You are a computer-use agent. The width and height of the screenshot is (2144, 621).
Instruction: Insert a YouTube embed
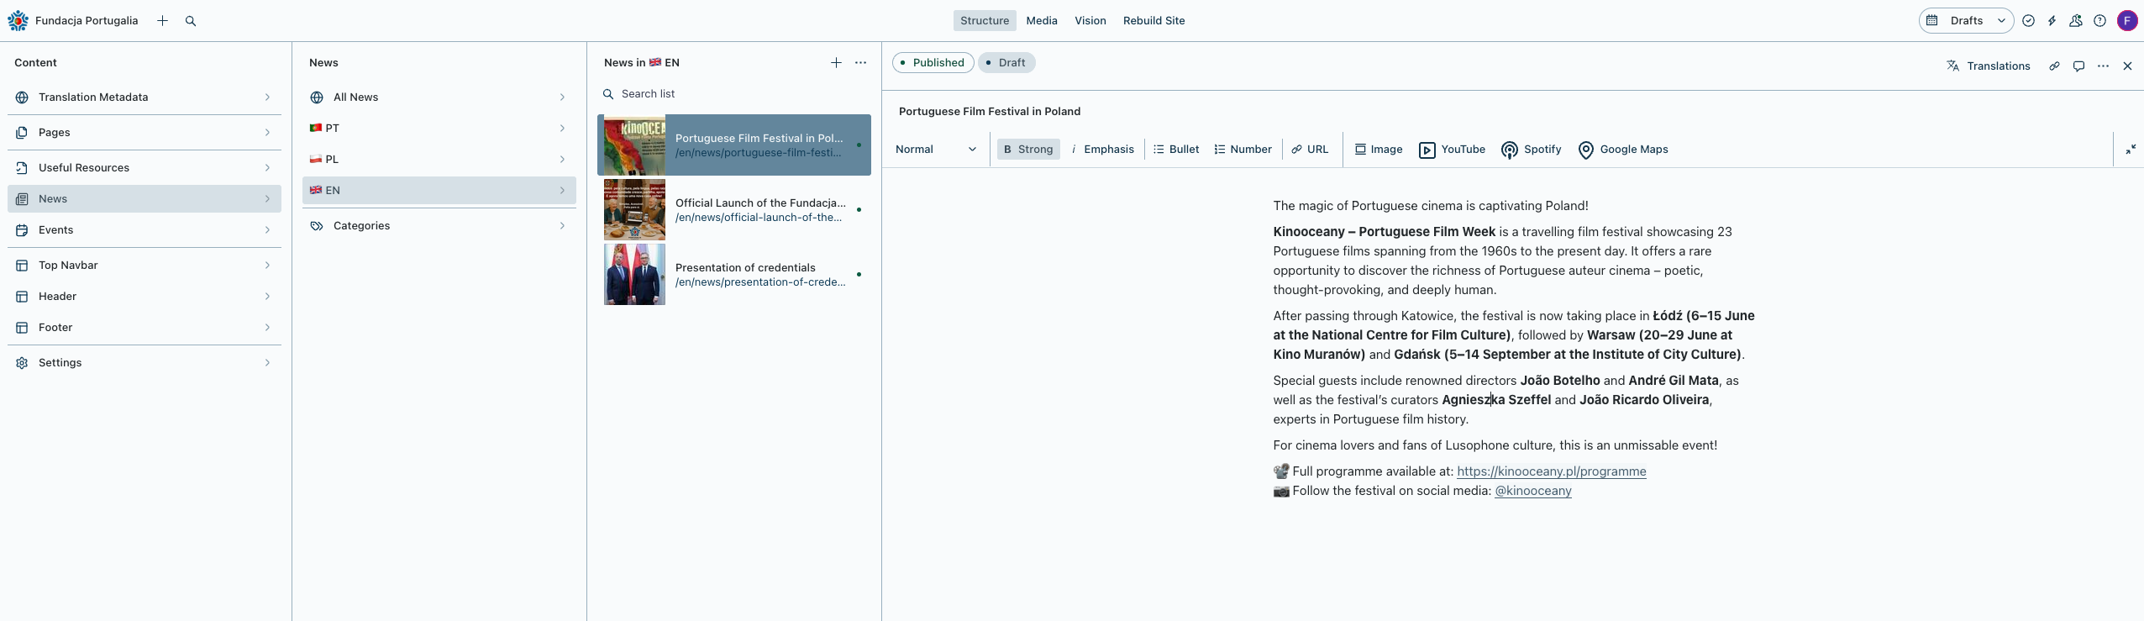coord(1452,150)
